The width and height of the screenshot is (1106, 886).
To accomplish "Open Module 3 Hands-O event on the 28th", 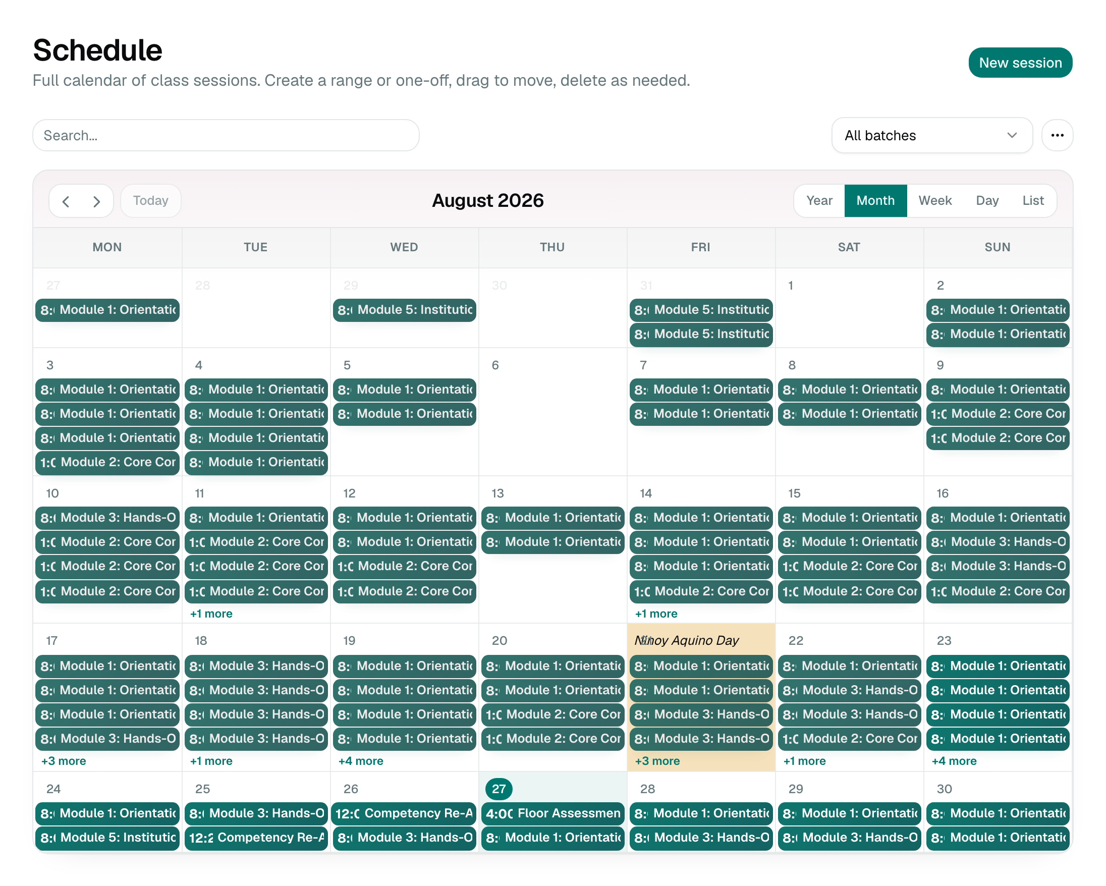I will click(701, 837).
